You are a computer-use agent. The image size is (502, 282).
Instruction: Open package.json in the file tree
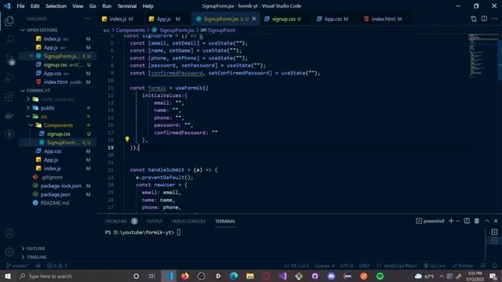55,194
